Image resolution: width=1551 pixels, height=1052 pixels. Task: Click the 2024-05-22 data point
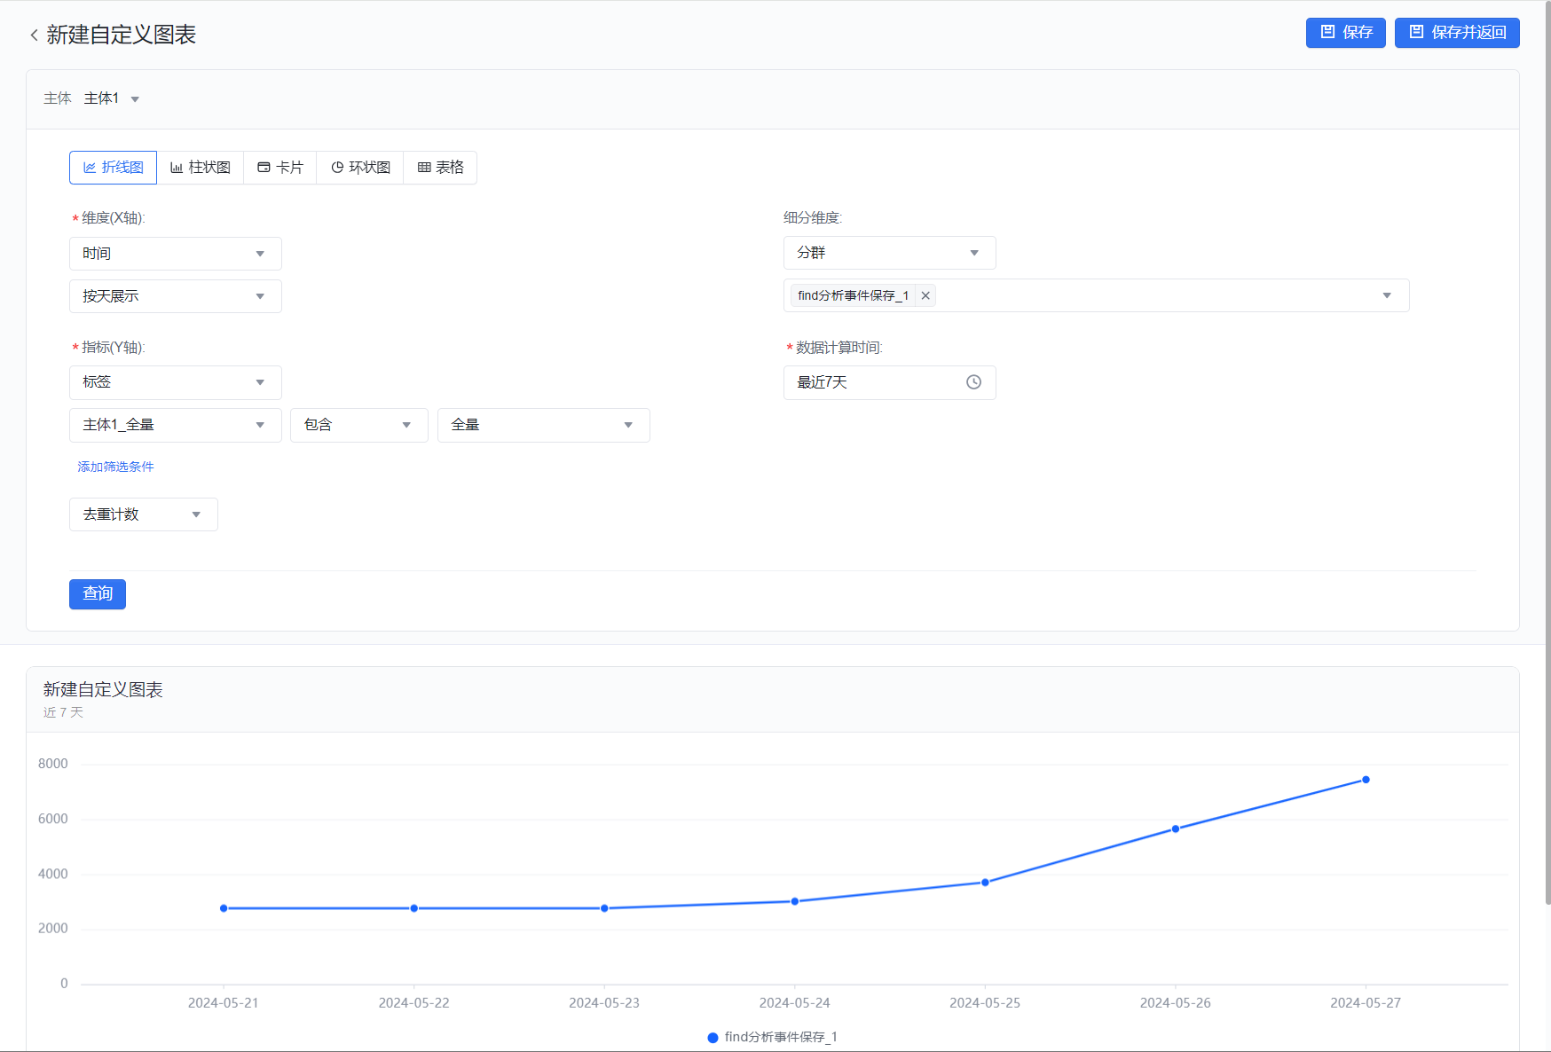414,908
